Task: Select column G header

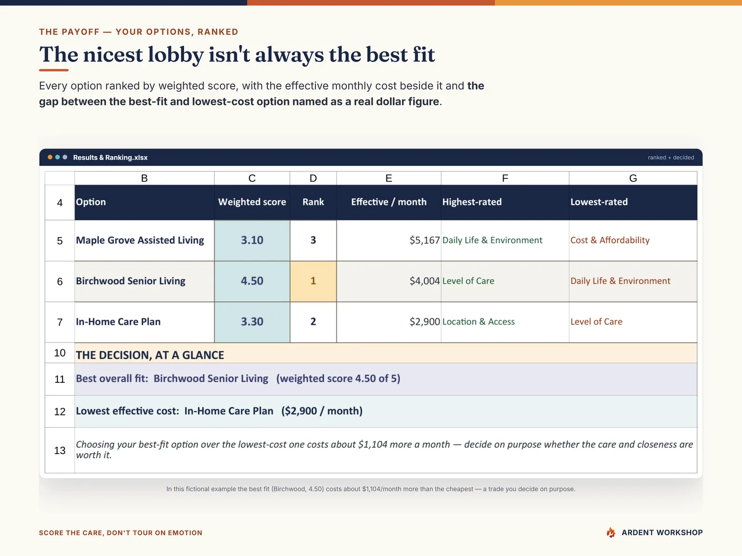Action: pos(633,178)
